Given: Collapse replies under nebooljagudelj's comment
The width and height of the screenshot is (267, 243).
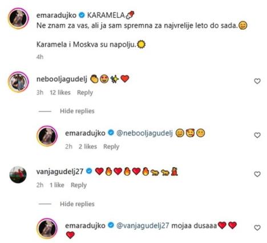Looking at the screenshot, I should [x=77, y=111].
